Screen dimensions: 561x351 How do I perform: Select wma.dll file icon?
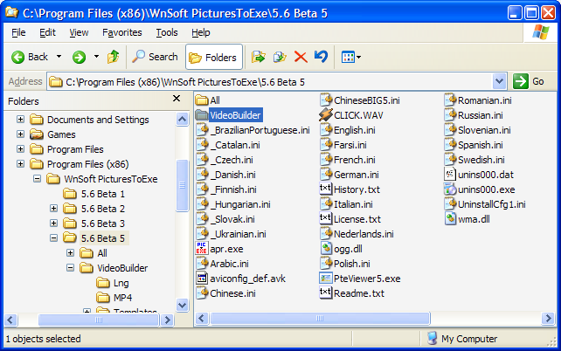(x=450, y=219)
